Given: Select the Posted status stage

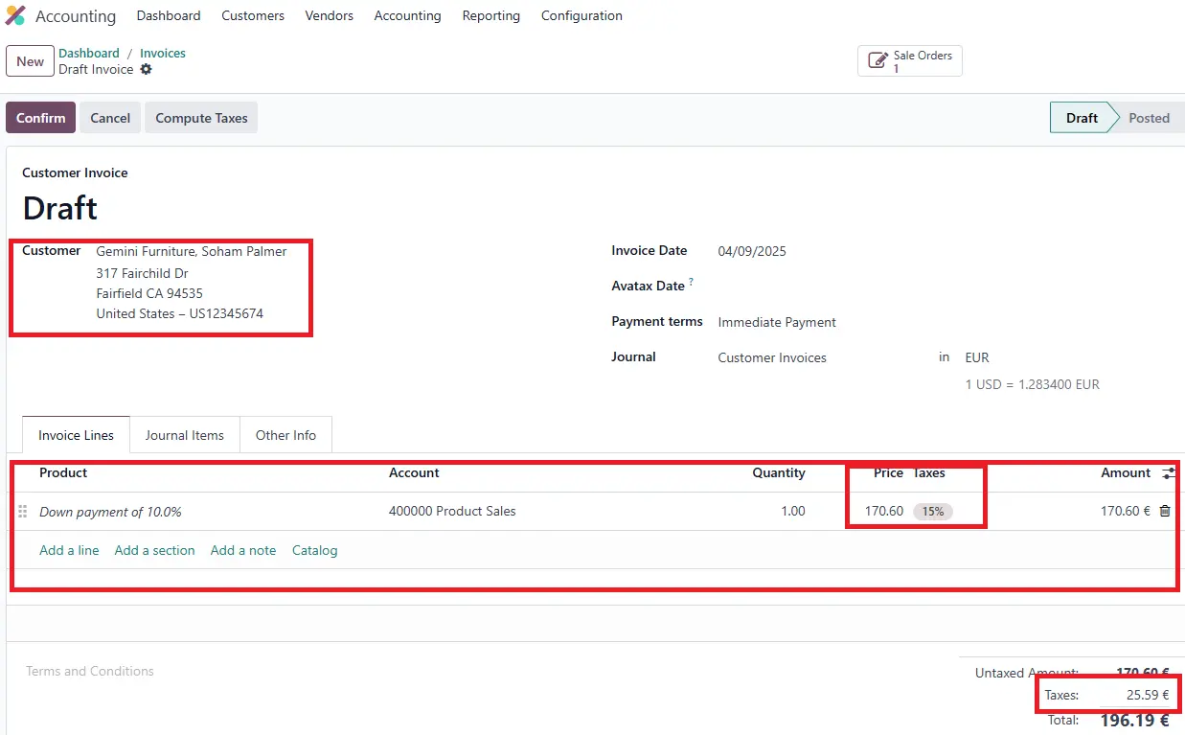Looking at the screenshot, I should pos(1149,118).
